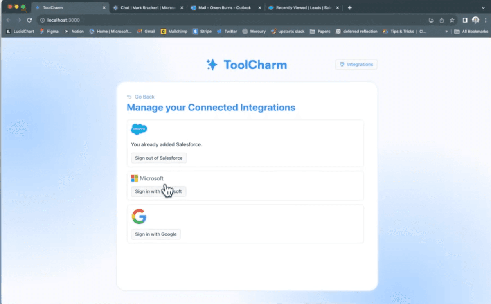The image size is (491, 304).
Task: Bookmark this page with the star icon
Action: click(x=452, y=20)
